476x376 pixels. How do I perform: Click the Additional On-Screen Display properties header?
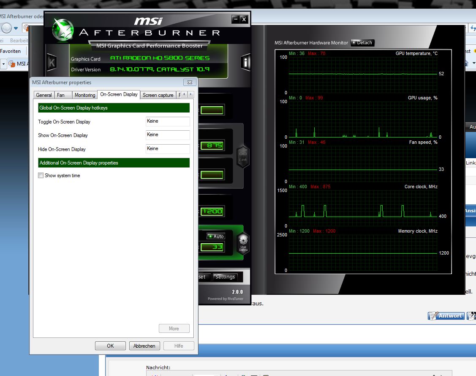pos(114,163)
